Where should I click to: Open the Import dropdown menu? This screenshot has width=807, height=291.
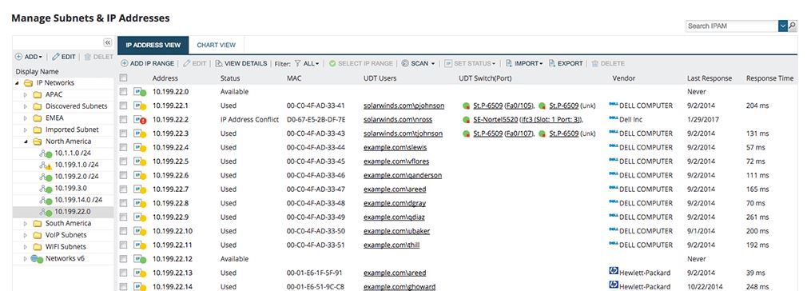coord(524,63)
